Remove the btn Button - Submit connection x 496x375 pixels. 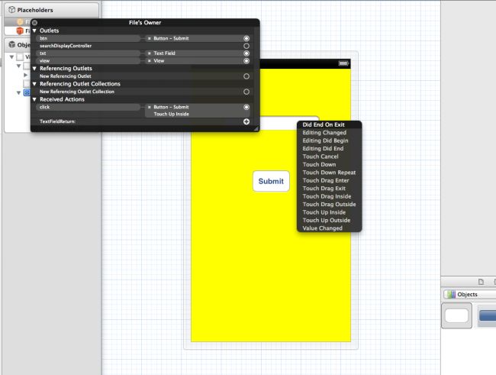150,38
